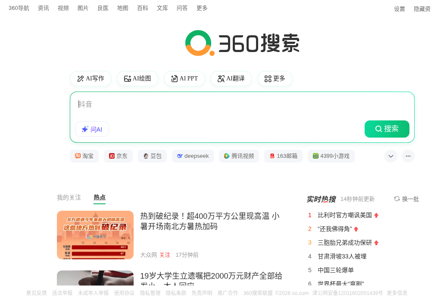Open AI绘图 tool

137,79
